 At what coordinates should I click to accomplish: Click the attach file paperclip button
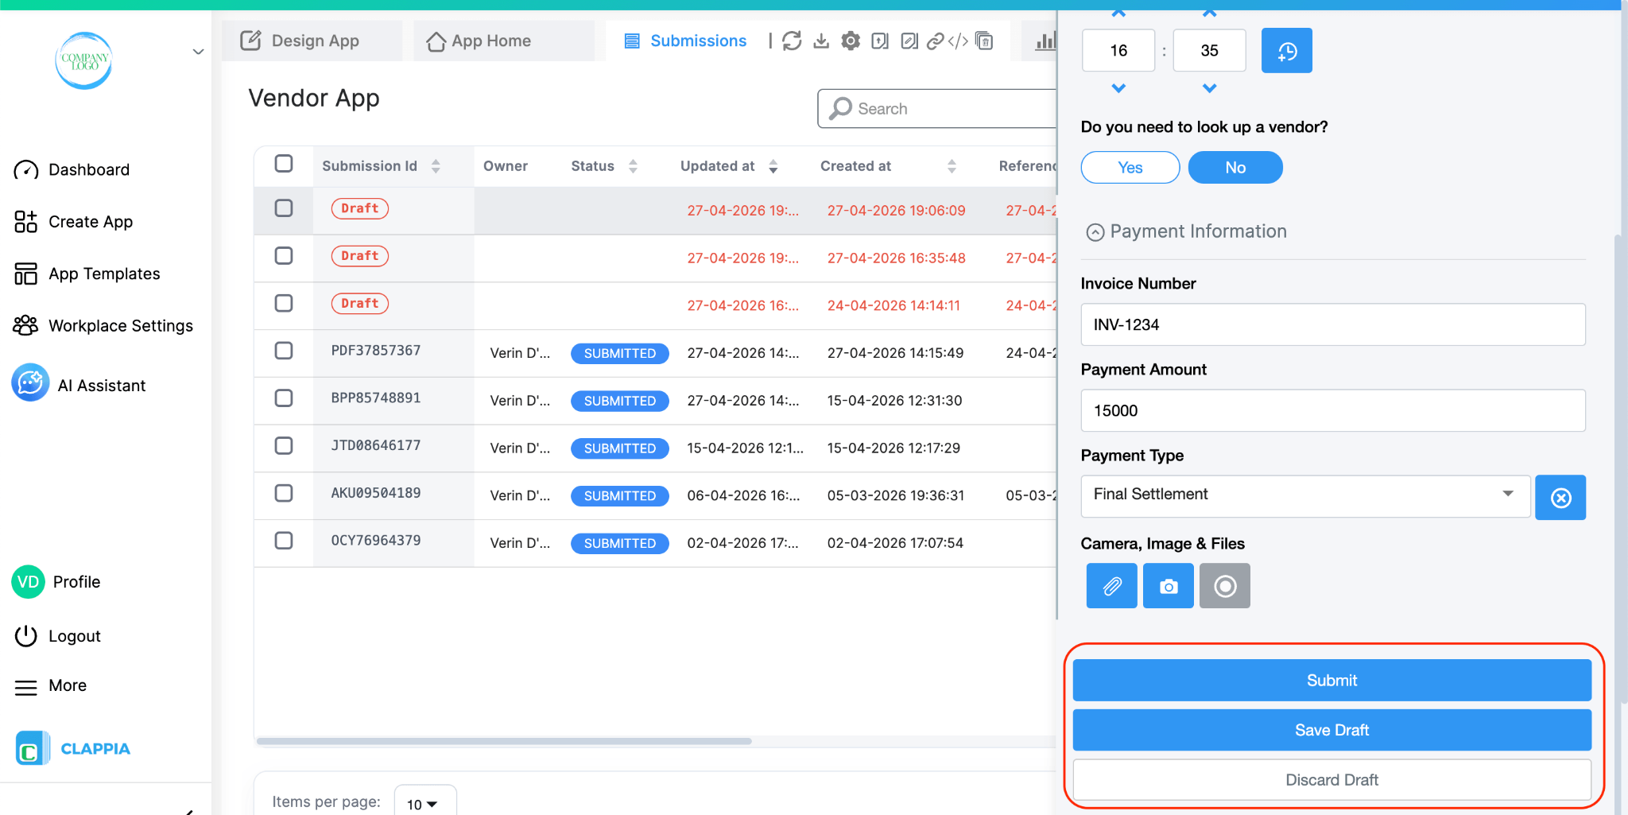(1111, 586)
